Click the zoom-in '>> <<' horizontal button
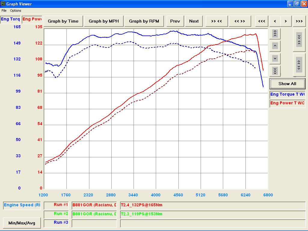The height and width of the screenshot is (231, 308). coord(217,21)
